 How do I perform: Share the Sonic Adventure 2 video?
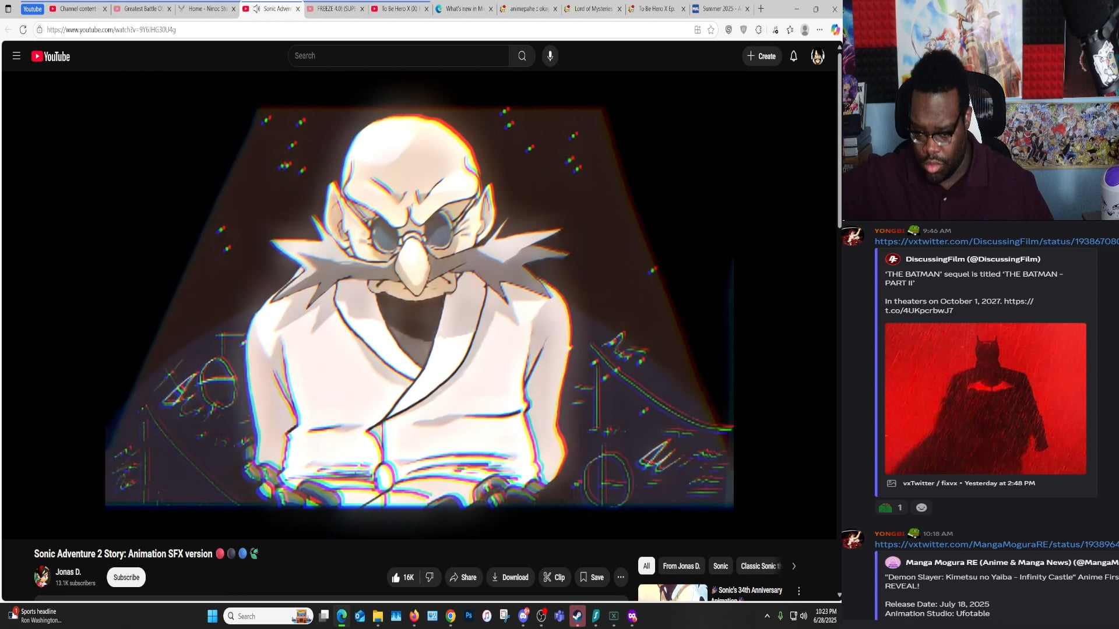pos(463,577)
